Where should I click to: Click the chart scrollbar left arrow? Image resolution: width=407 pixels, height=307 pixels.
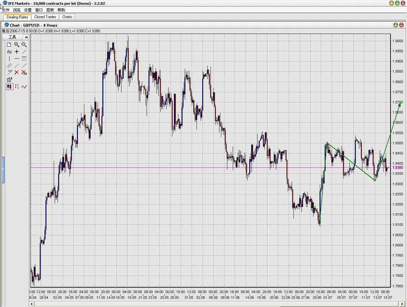tap(31, 304)
